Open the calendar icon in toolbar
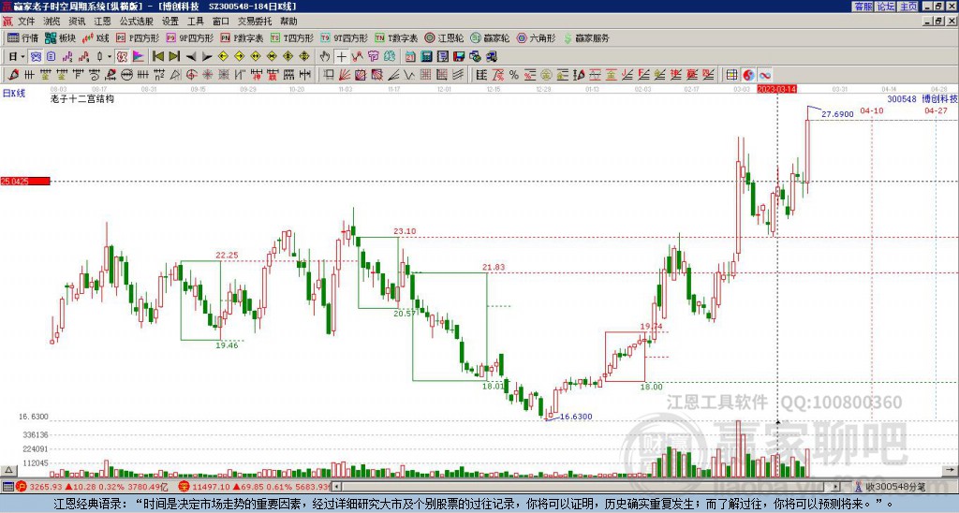959x513 pixels. 410,57
